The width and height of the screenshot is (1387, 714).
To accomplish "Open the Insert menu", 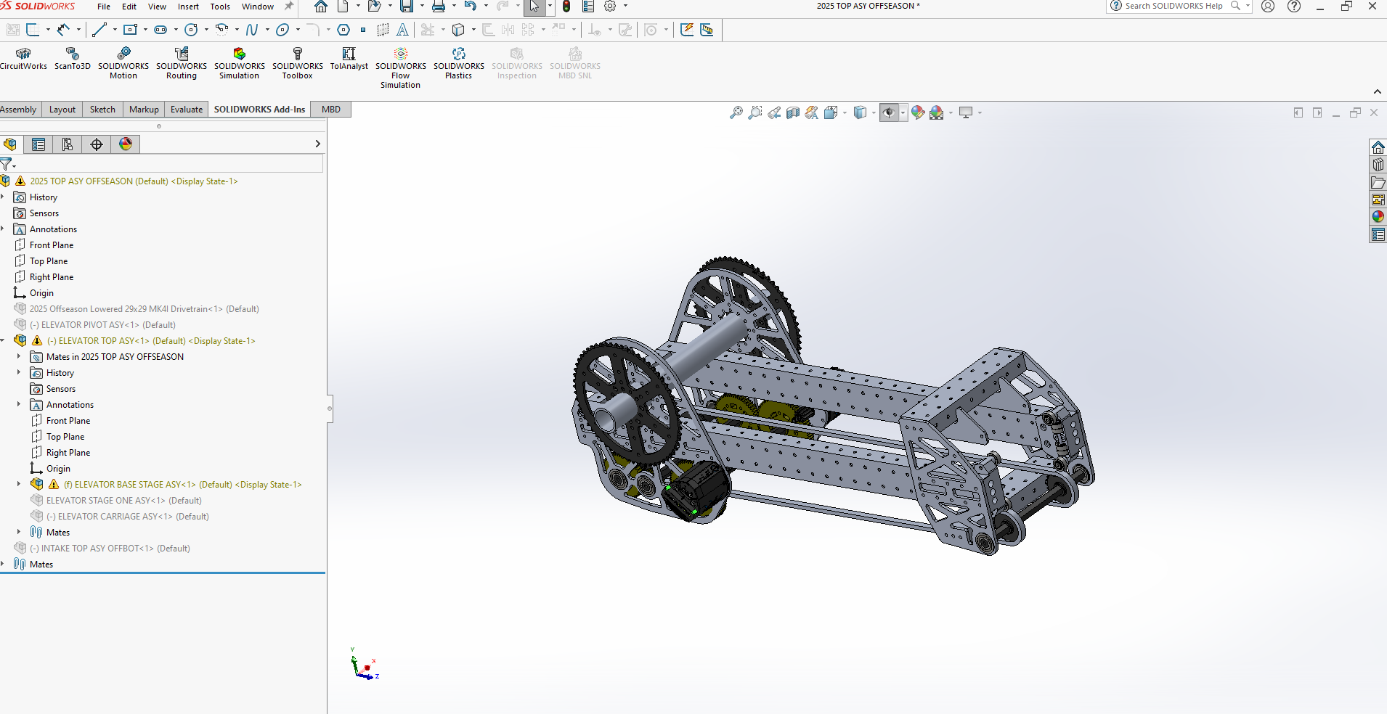I will pos(188,7).
